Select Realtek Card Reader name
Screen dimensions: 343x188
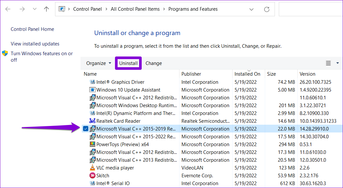pyautogui.click(x=118, y=121)
